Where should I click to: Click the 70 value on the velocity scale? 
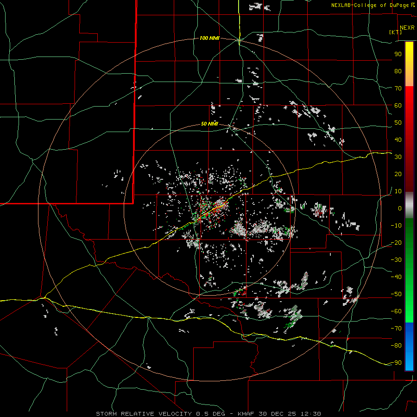point(398,88)
